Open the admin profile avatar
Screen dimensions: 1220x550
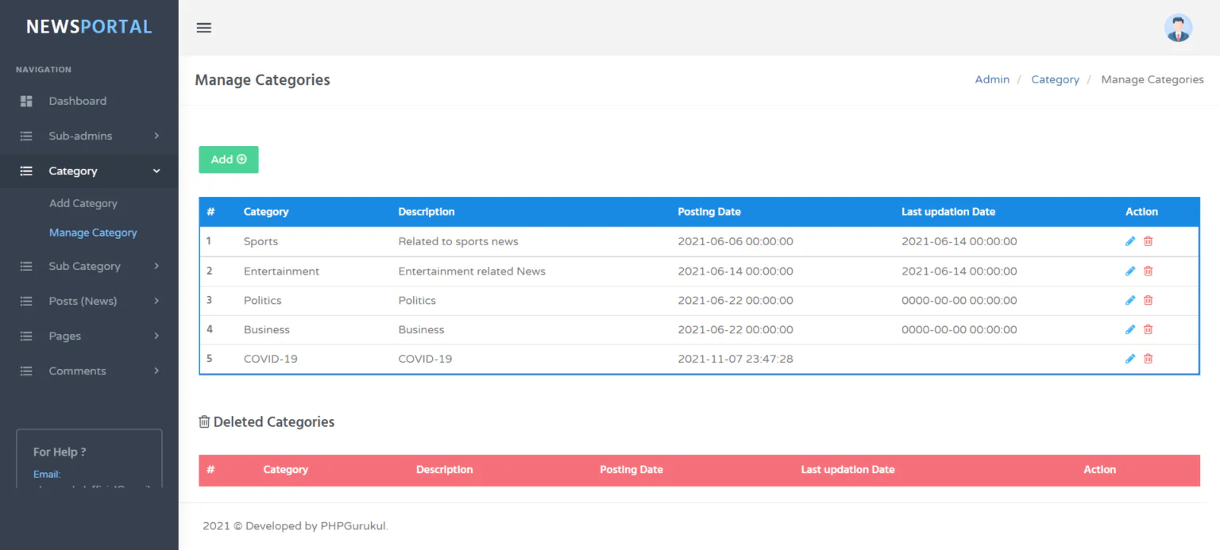tap(1178, 28)
